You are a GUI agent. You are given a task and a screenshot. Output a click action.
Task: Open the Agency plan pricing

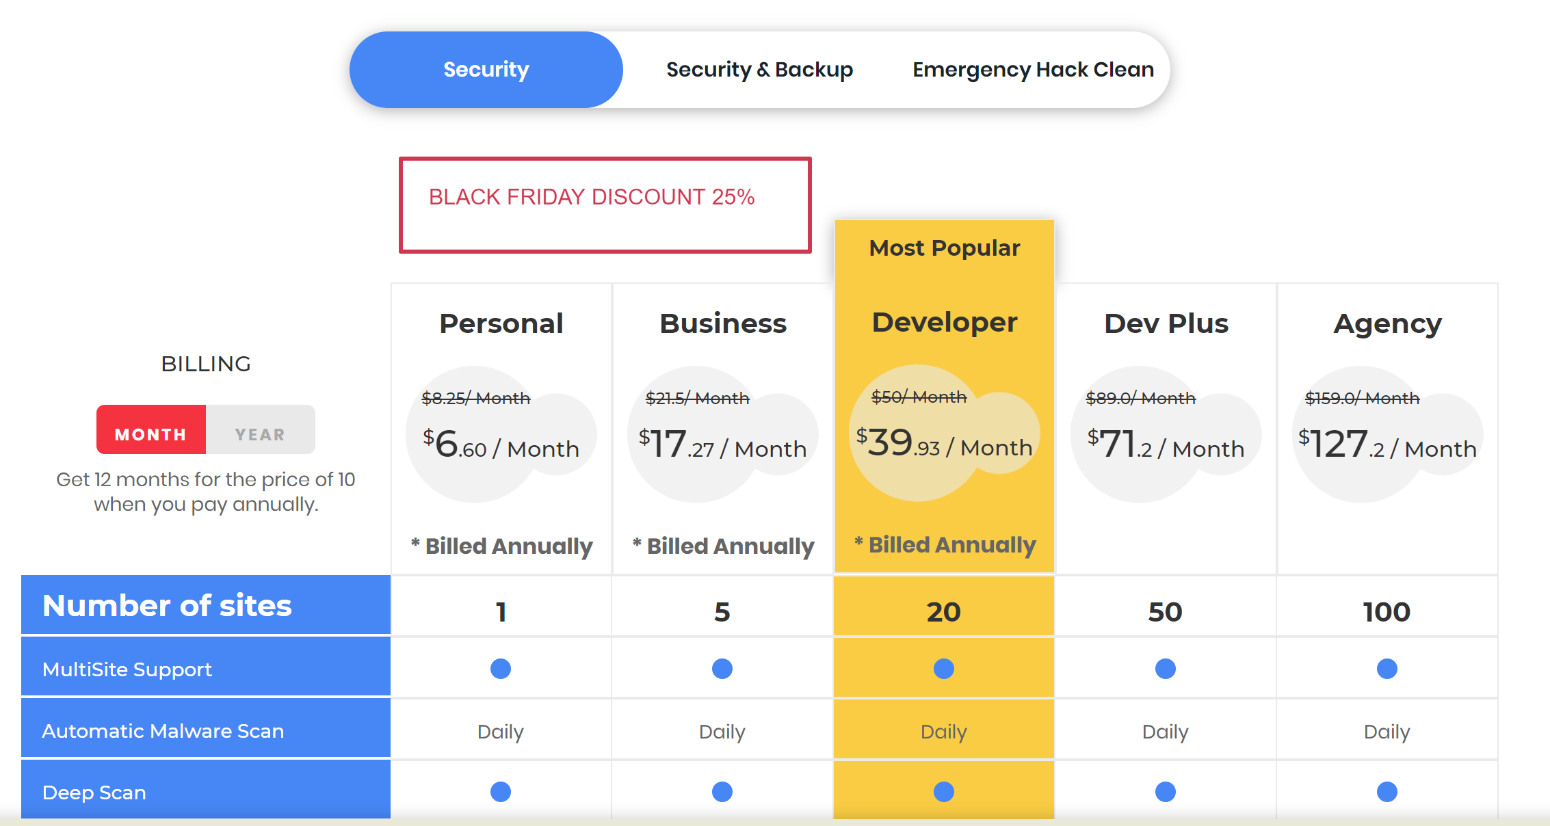click(x=1387, y=323)
